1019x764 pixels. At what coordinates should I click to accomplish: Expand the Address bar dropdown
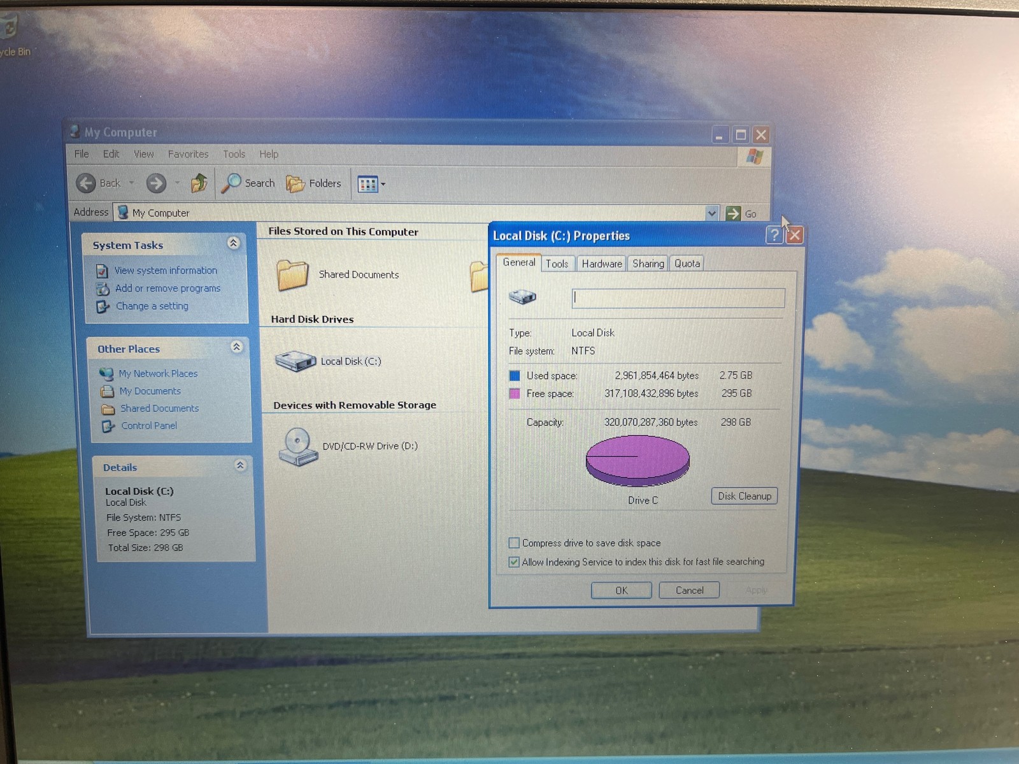click(712, 213)
